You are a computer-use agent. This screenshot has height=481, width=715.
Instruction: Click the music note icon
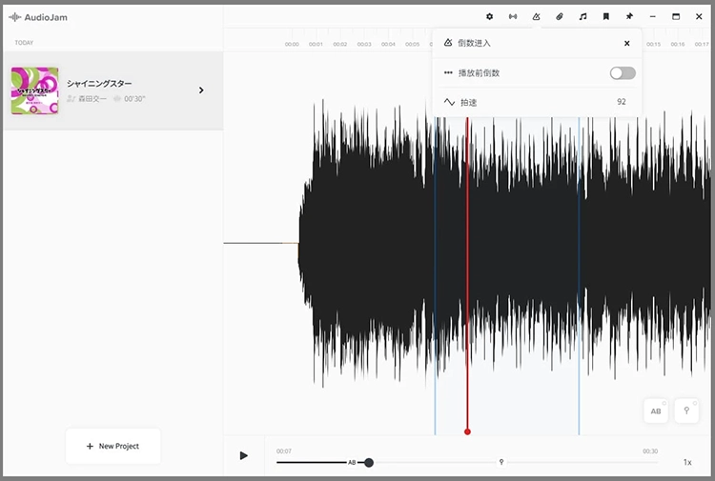tap(582, 17)
